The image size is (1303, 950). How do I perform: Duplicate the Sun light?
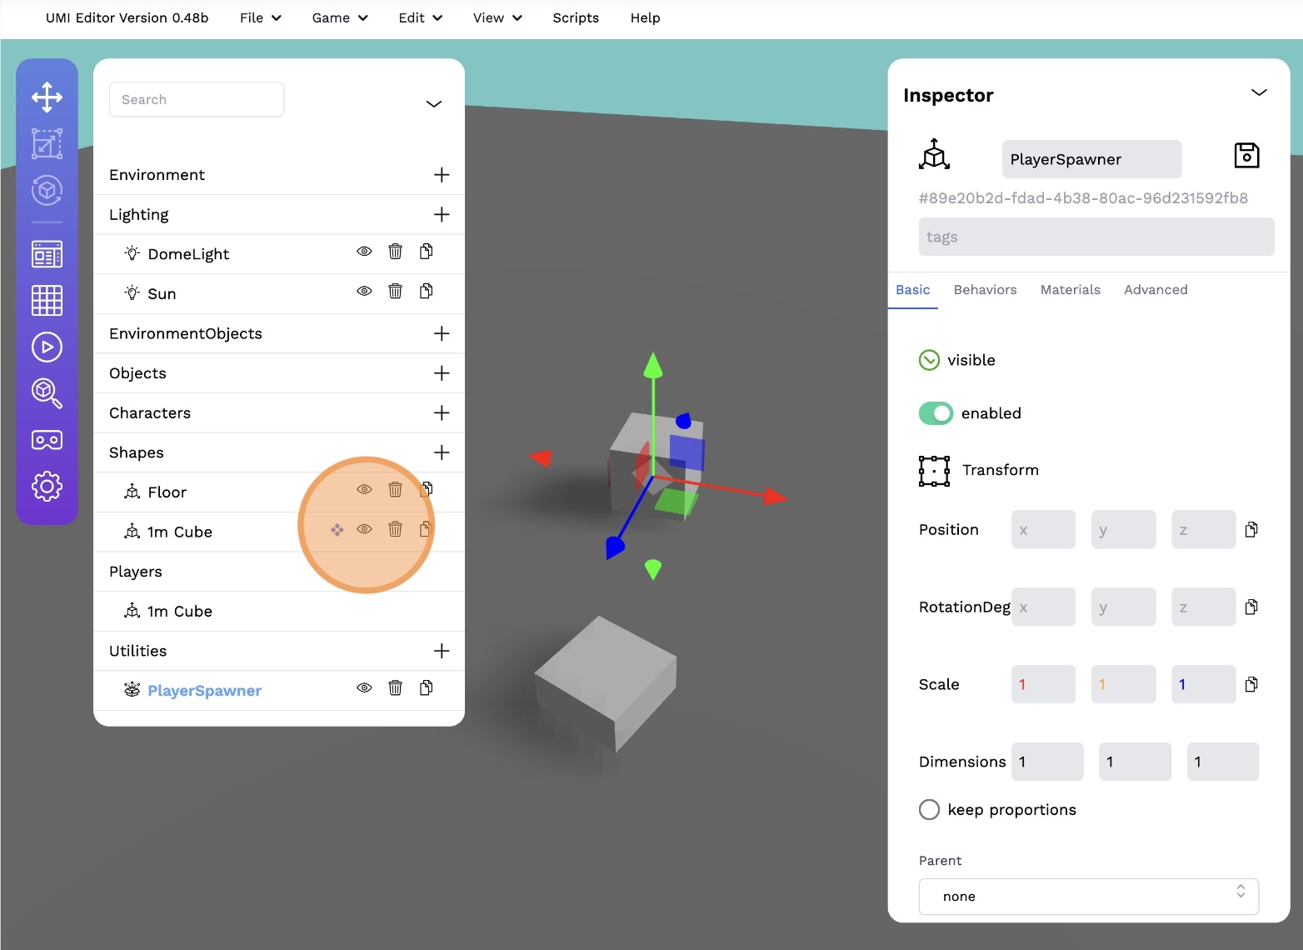pyautogui.click(x=426, y=291)
